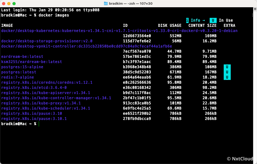Click the U badge on postgres:15-alpine row
Viewport: 257px width, 164px height.
coord(227,67)
